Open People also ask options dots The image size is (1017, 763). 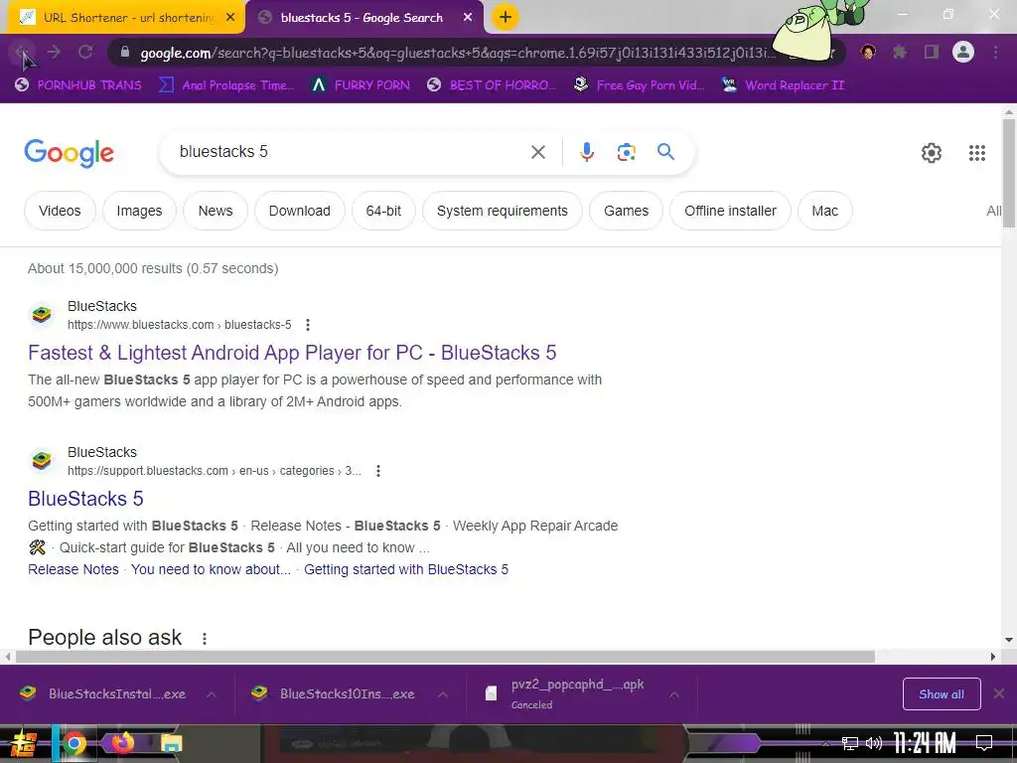[x=205, y=639]
